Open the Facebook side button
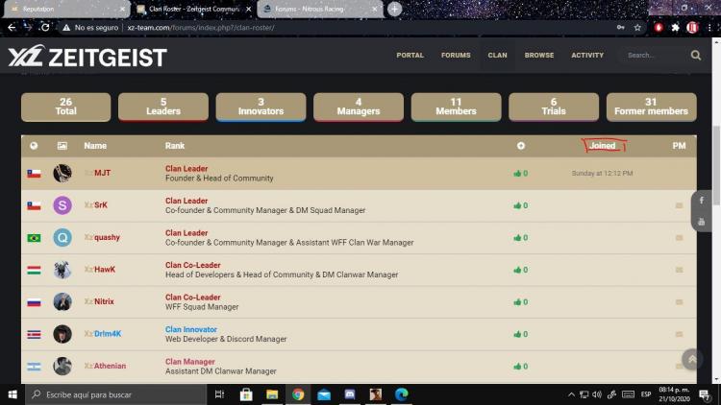721x405 pixels. pos(702,201)
